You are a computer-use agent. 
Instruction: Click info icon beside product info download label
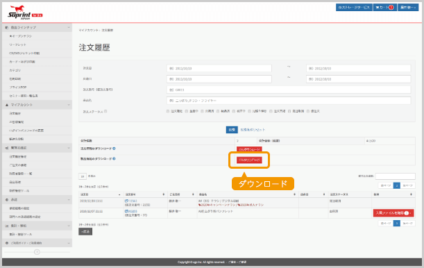[114, 159]
